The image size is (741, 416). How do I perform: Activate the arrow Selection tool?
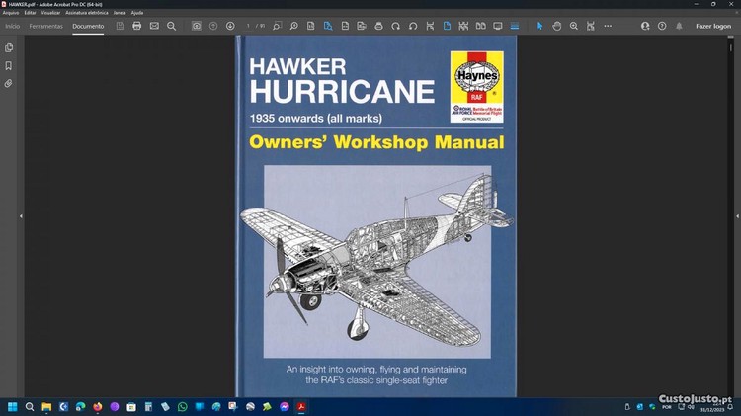540,26
